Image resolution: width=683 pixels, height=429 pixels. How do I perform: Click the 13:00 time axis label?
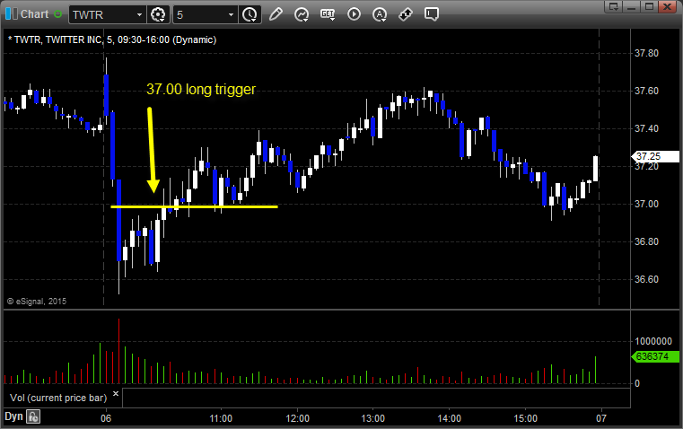tap(372, 418)
